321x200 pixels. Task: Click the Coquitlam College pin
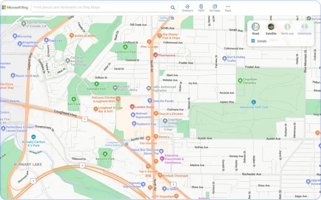tap(165, 121)
